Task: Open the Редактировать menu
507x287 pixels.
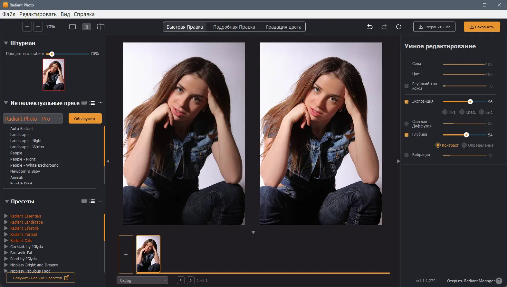Action: (38, 14)
